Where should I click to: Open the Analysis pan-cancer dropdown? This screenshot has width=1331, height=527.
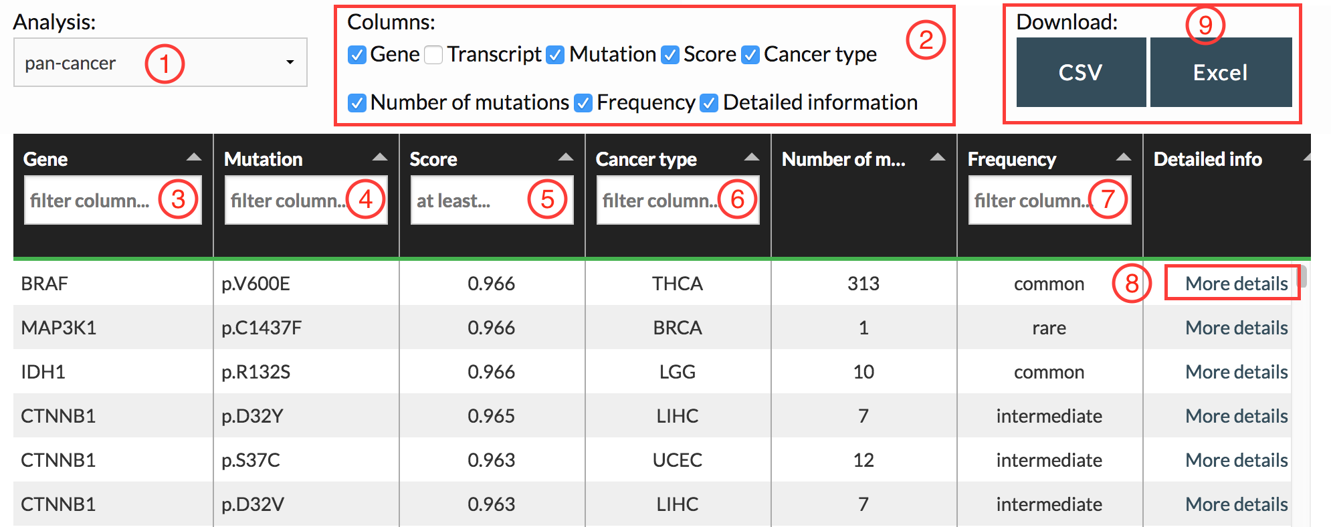(160, 62)
